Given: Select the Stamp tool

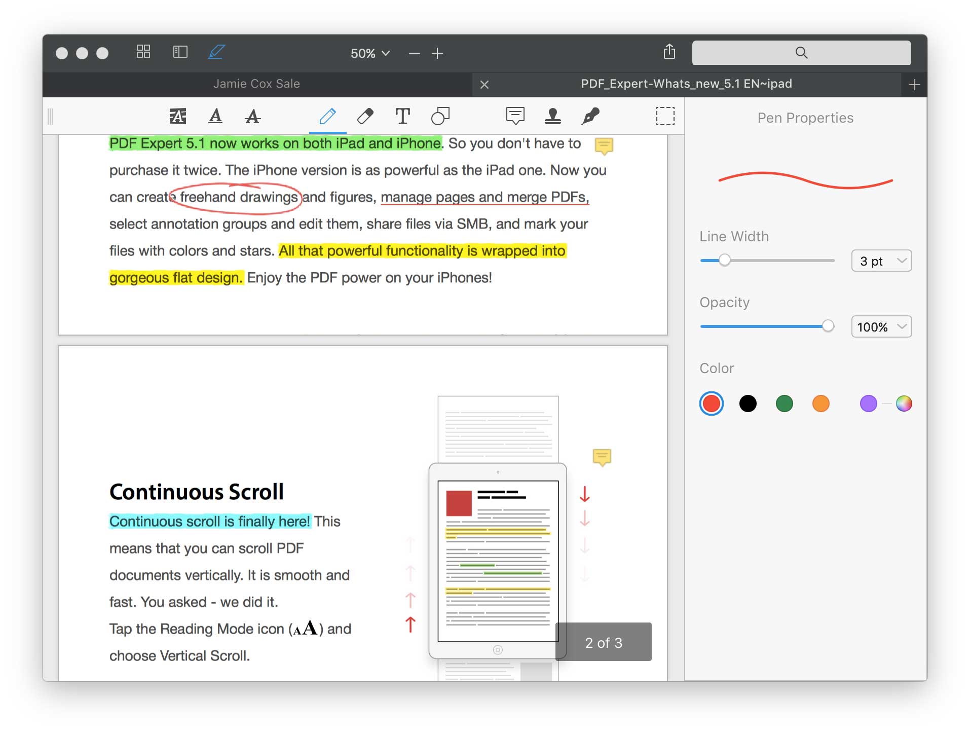Looking at the screenshot, I should pyautogui.click(x=552, y=116).
